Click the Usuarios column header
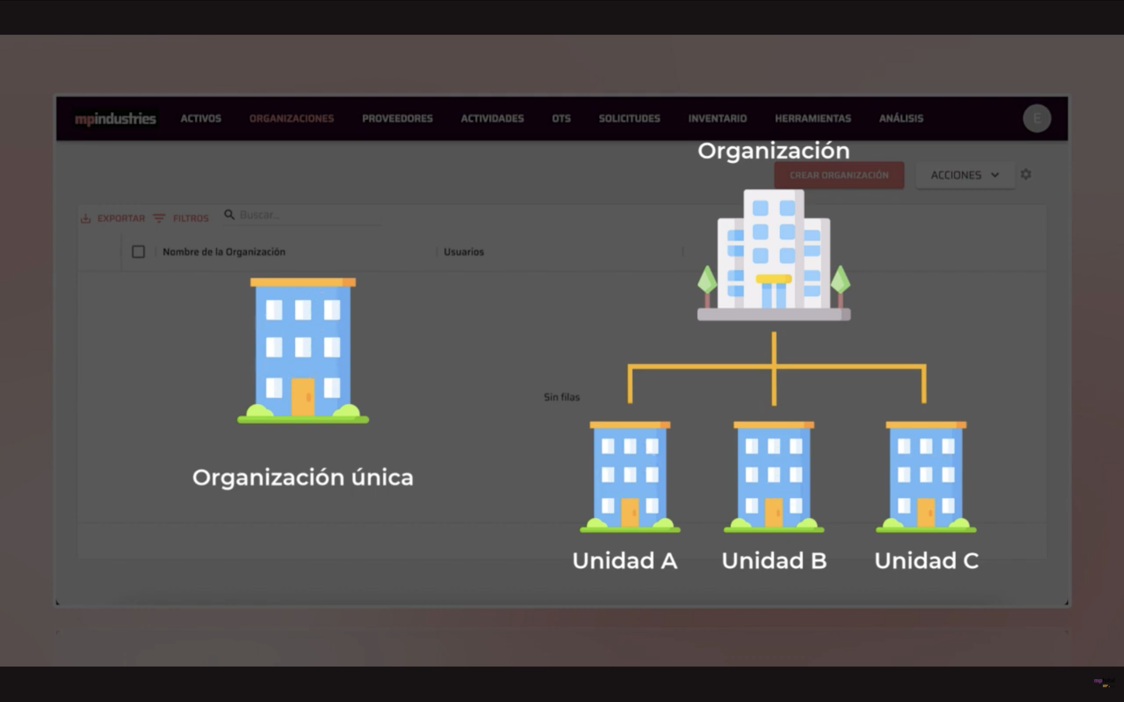Image resolution: width=1124 pixels, height=702 pixels. 464,252
